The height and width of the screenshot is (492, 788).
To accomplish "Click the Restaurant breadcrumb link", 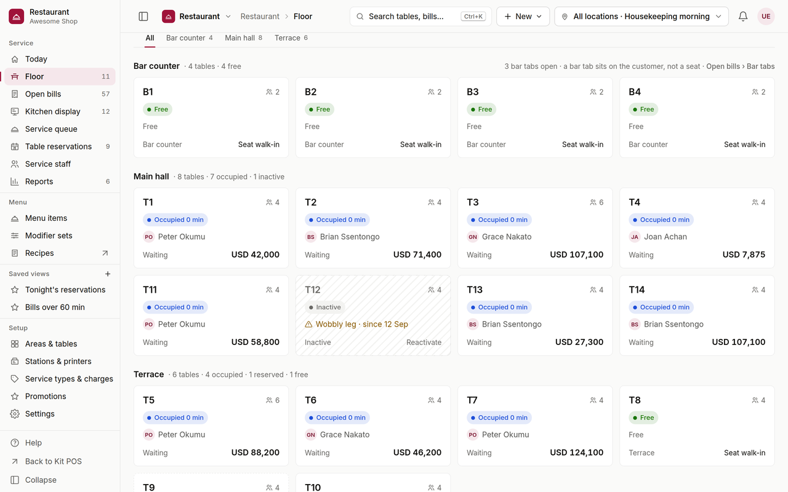I will tap(260, 17).
